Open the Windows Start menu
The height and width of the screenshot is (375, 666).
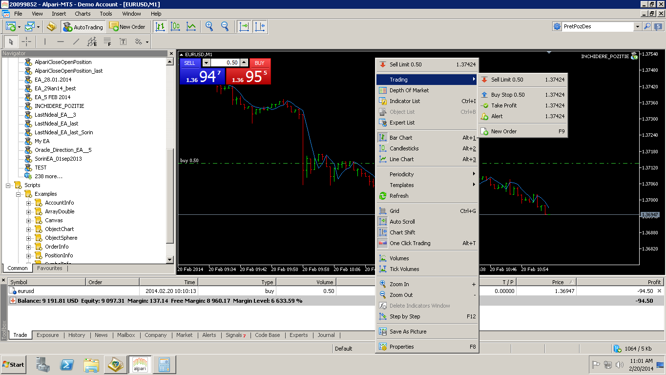(13, 364)
